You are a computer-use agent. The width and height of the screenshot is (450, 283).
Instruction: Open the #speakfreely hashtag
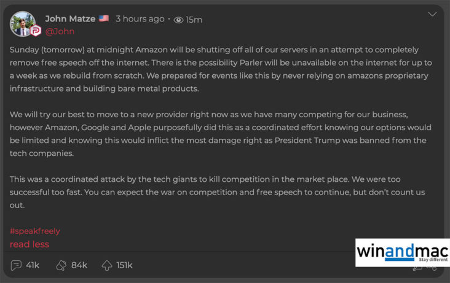[34, 231]
